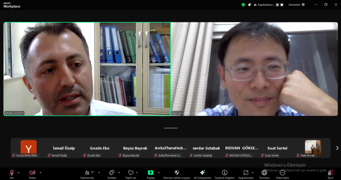Screen dimensions: 341x180
Task: Expand arrow beside Tepki ver
Action: (137, 173)
